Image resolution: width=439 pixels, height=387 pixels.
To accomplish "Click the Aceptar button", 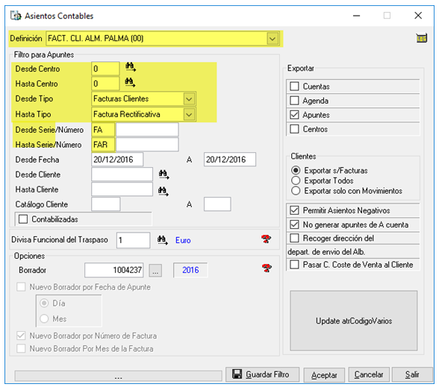I will (324, 374).
